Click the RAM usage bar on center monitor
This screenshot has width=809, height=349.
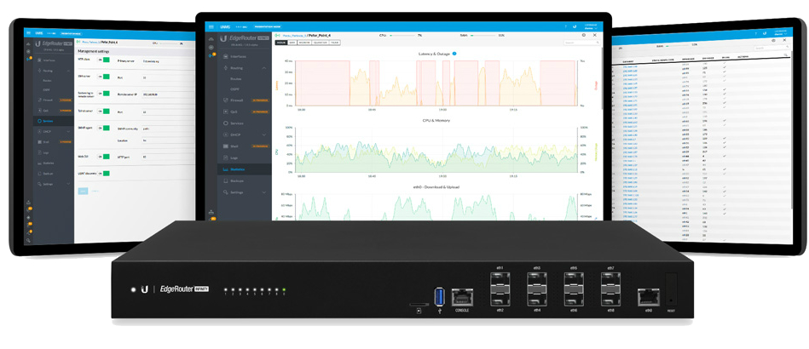pyautogui.click(x=484, y=36)
